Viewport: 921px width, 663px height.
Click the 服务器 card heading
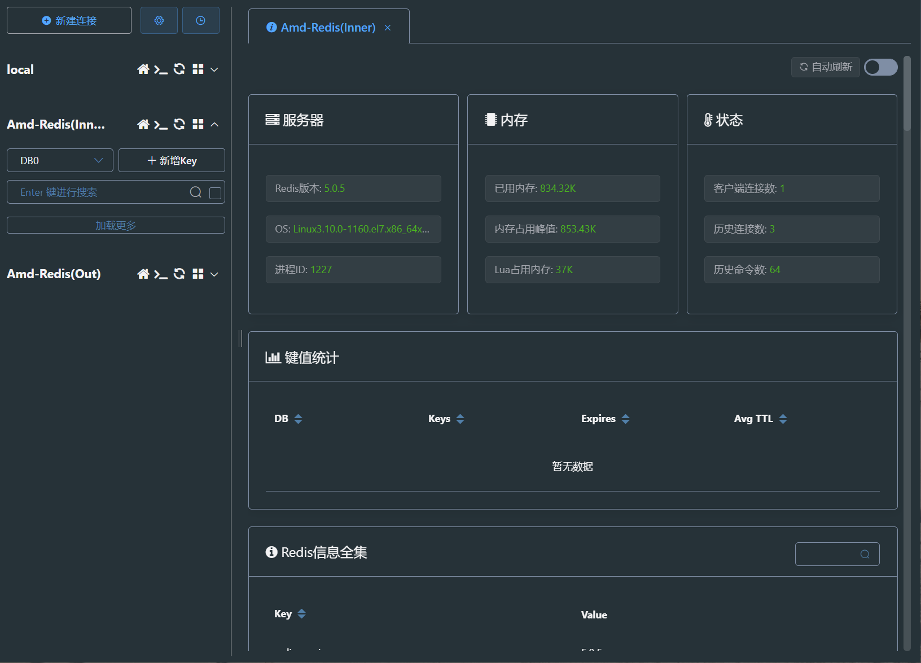pos(295,120)
